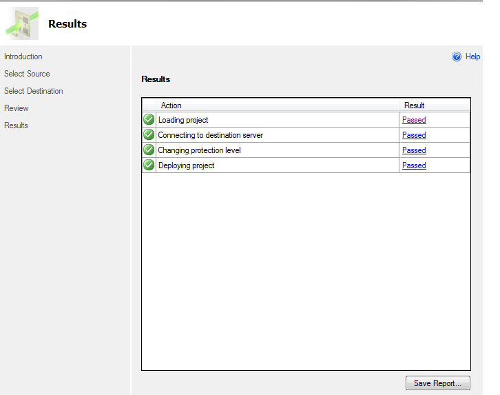Click the deployment wizard icon in header

(21, 23)
